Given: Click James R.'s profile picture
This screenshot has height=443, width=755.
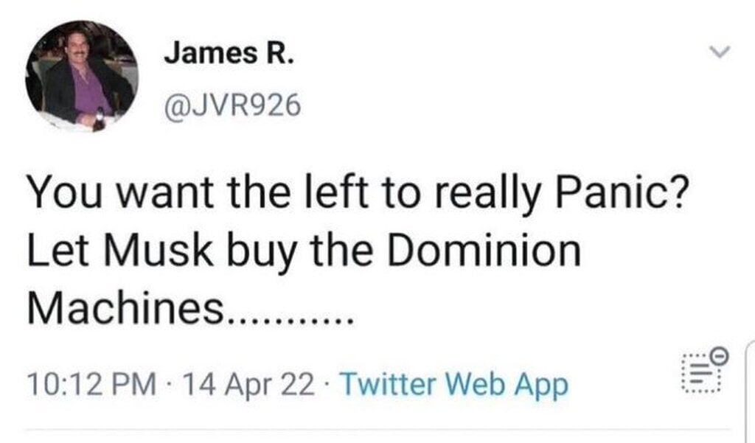Looking at the screenshot, I should click(x=81, y=77).
